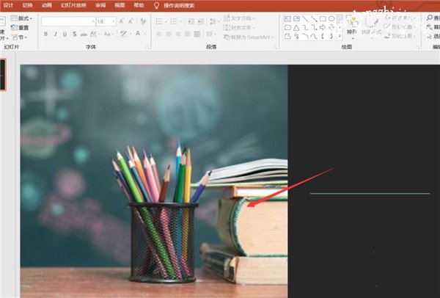Toggle bold formatting with the B button
The width and height of the screenshot is (440, 298).
(x=45, y=34)
